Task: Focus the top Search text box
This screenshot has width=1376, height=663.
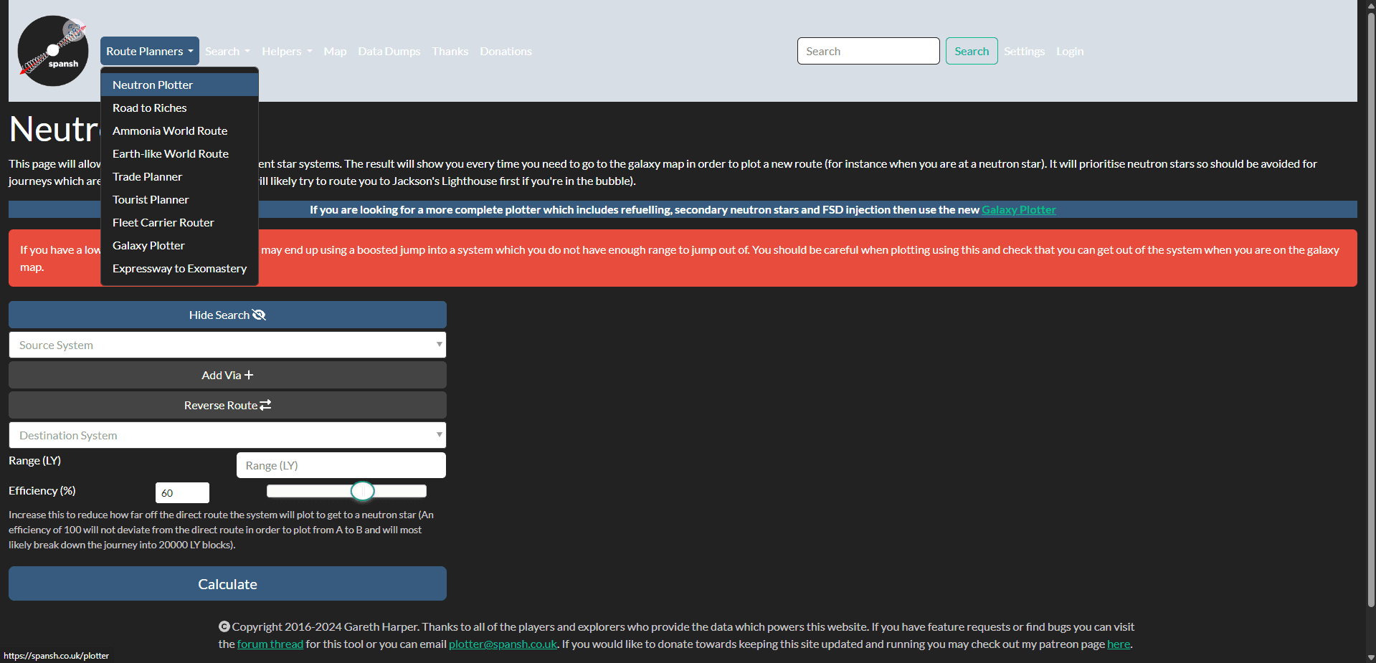Action: [868, 51]
